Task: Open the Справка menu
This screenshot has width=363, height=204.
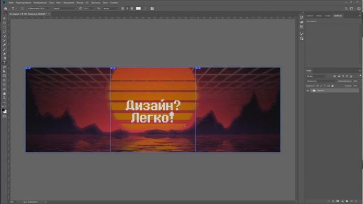Action: [x=114, y=2]
